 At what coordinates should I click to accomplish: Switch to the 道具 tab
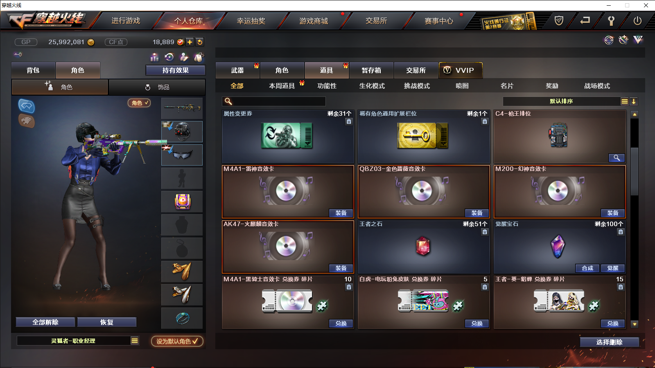click(327, 70)
